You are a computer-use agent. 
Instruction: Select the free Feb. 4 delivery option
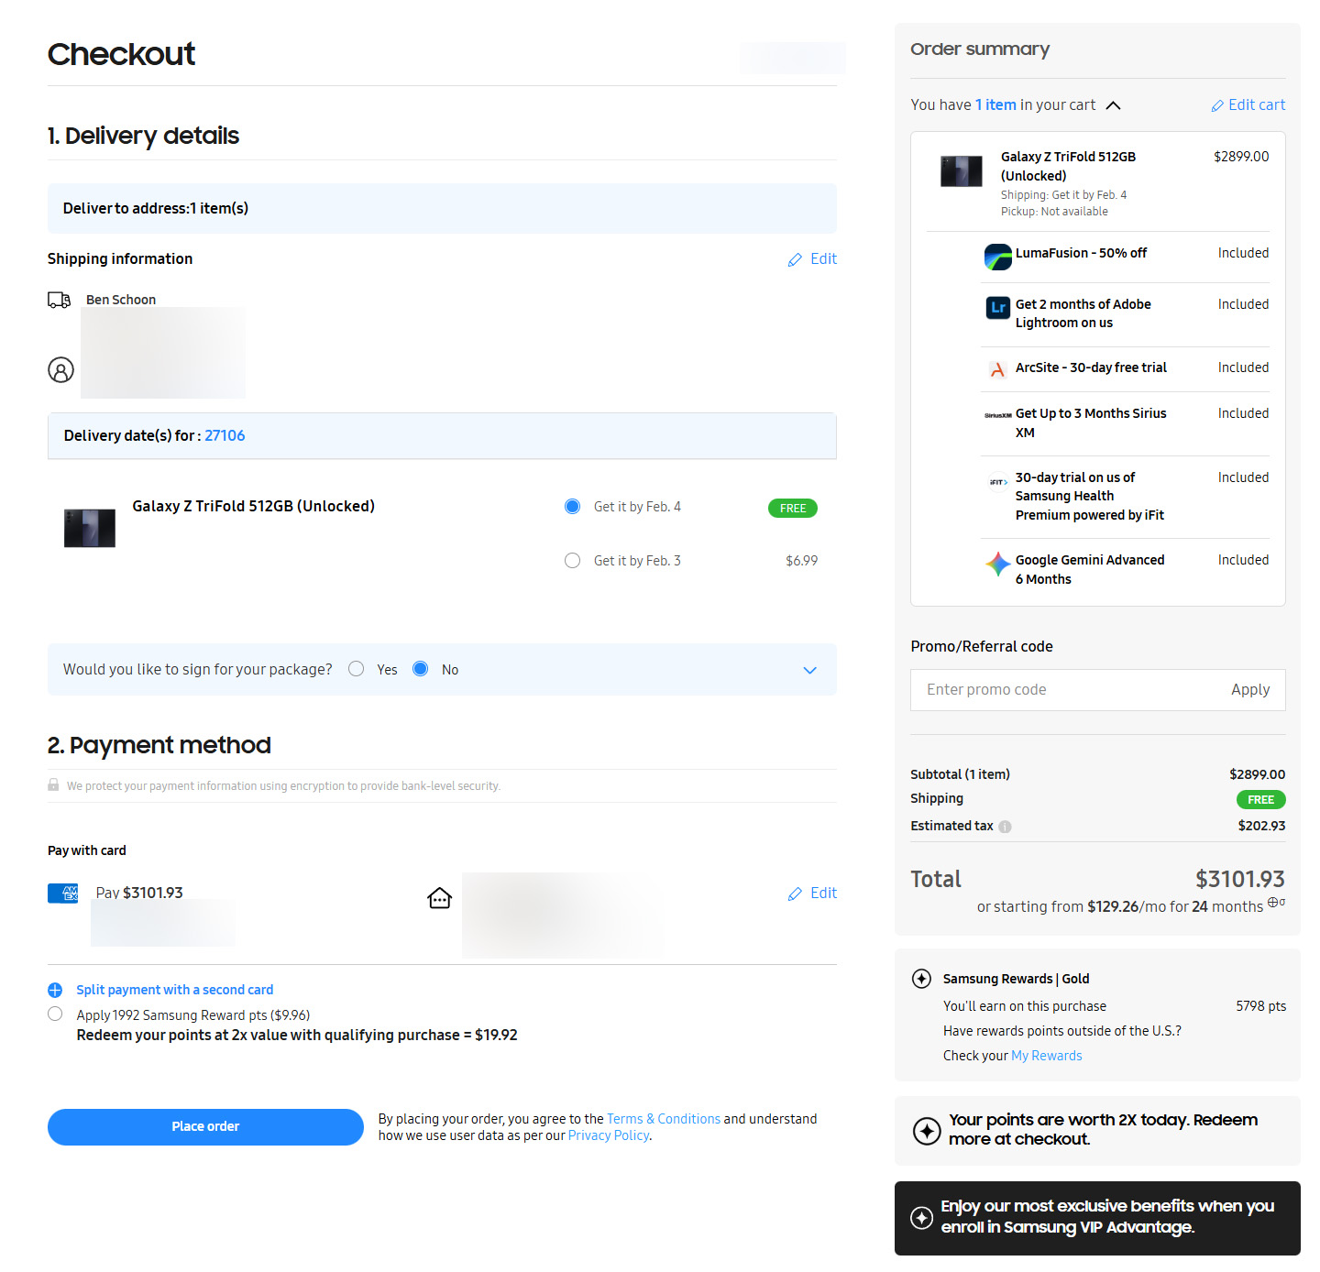573,507
